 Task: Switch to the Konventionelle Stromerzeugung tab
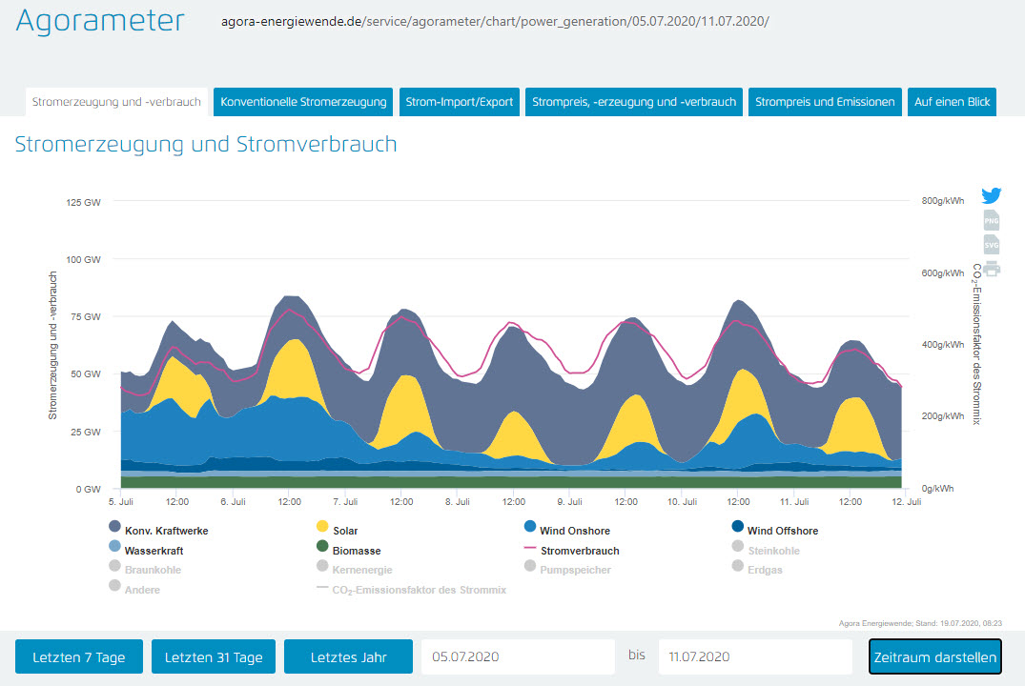[x=303, y=102]
